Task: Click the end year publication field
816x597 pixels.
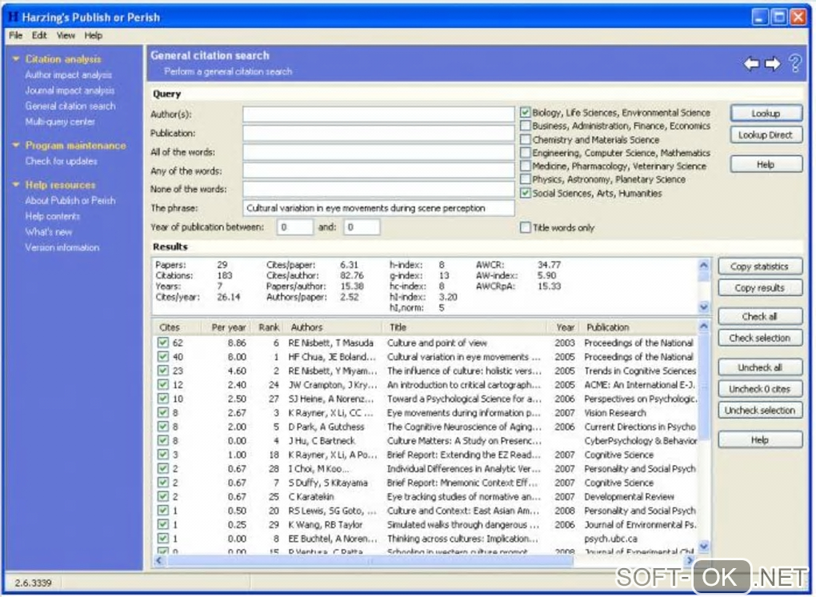Action: click(x=362, y=227)
